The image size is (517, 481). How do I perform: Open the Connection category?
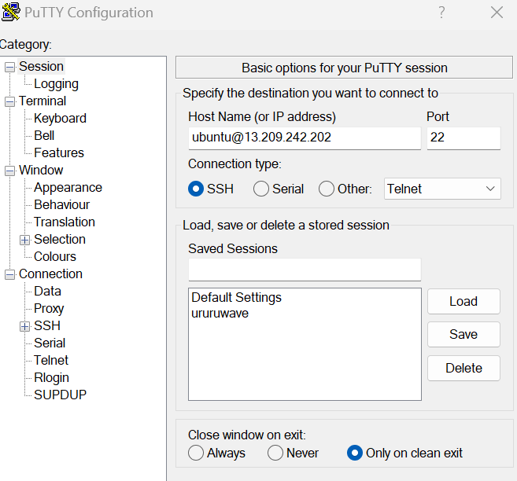[50, 274]
